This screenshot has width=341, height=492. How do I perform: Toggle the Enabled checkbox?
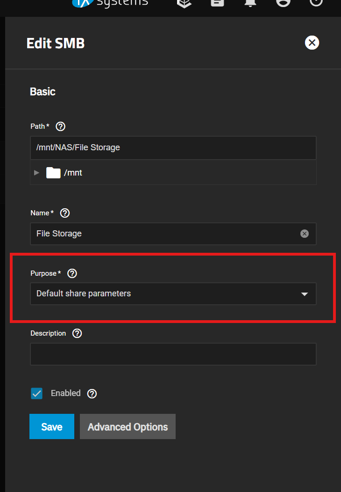36,394
